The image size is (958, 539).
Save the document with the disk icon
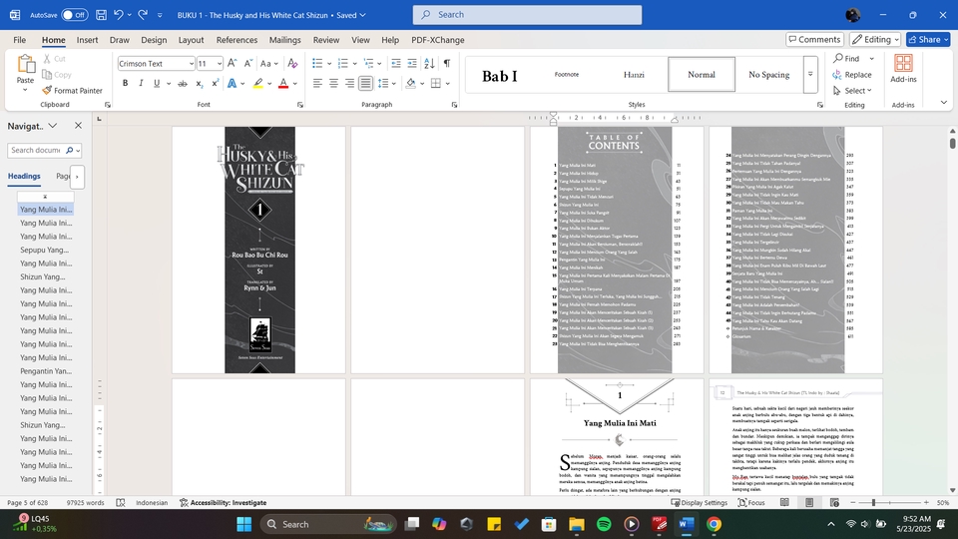(x=102, y=15)
